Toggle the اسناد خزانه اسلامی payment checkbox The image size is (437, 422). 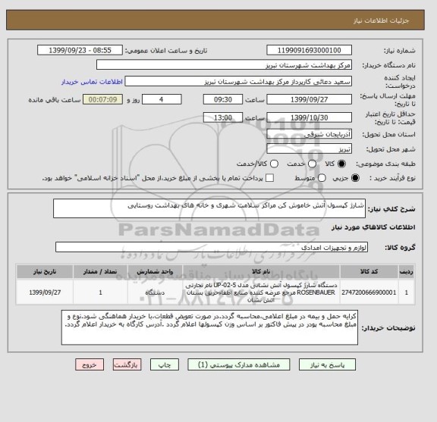point(269,178)
